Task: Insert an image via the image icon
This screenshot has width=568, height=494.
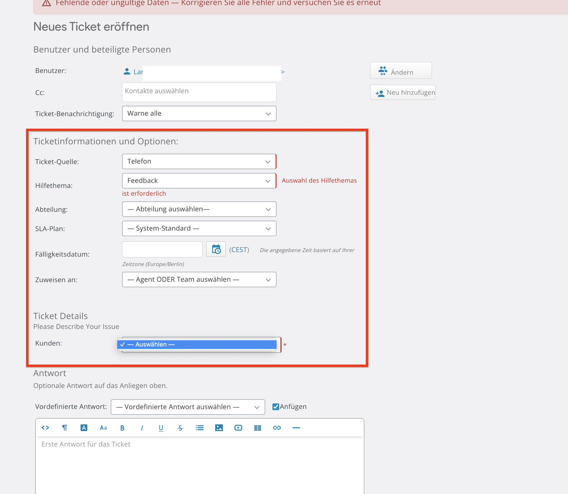Action: (219, 428)
